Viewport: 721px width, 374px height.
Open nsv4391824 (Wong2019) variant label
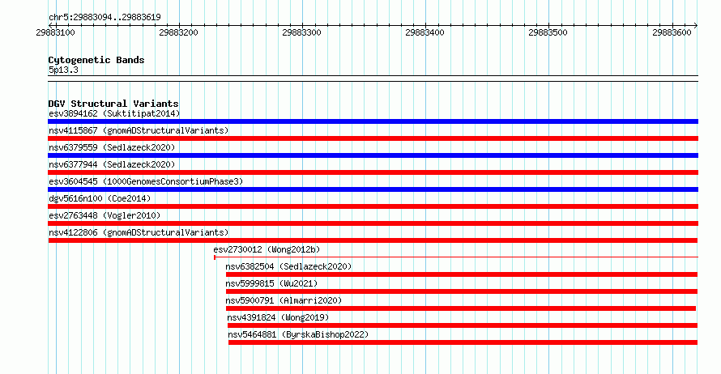278,317
